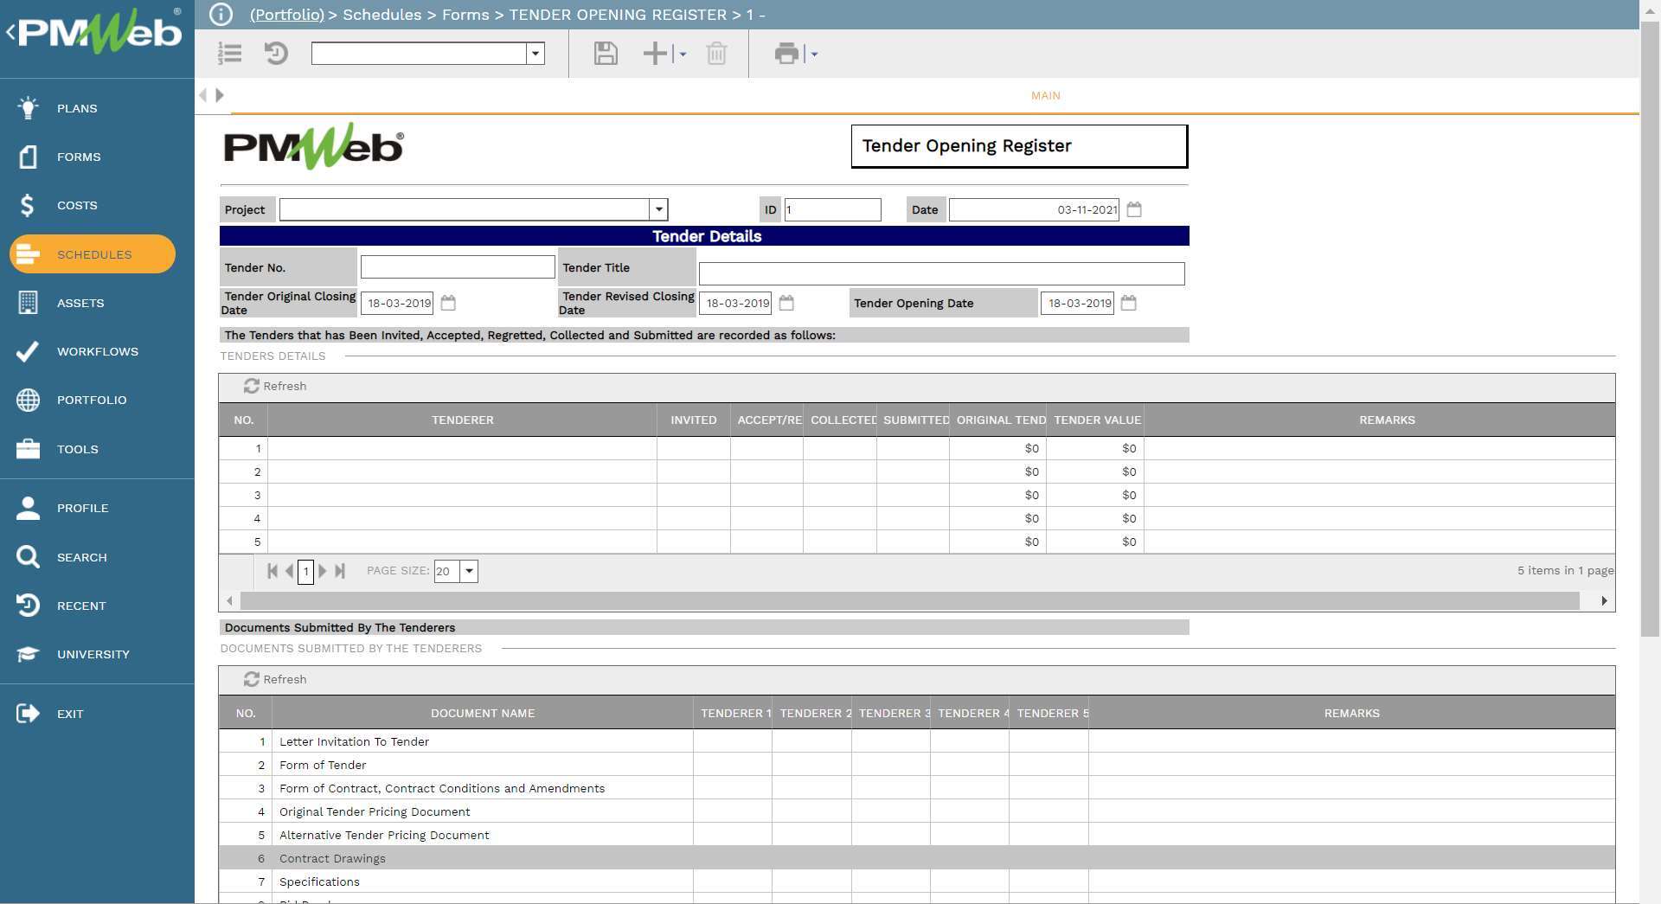Open Search magnifier icon
Image resolution: width=1661 pixels, height=904 pixels.
click(28, 557)
